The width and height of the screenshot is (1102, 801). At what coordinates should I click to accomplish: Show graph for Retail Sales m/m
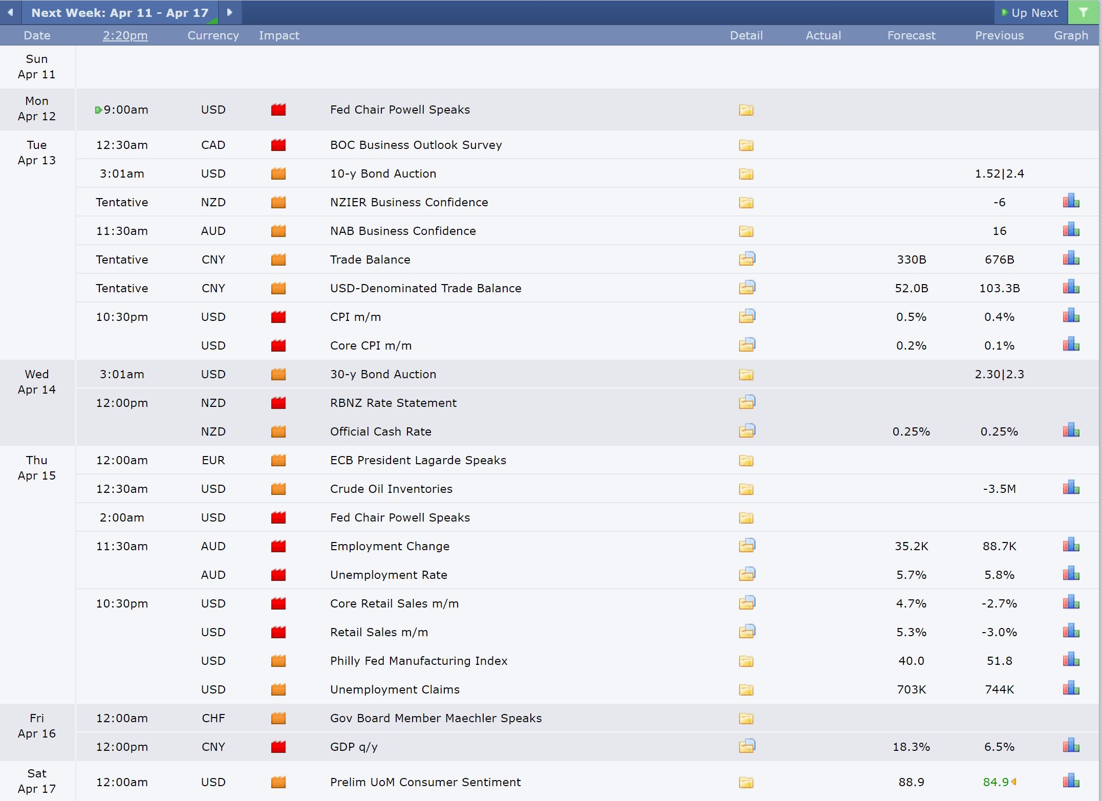click(x=1071, y=631)
